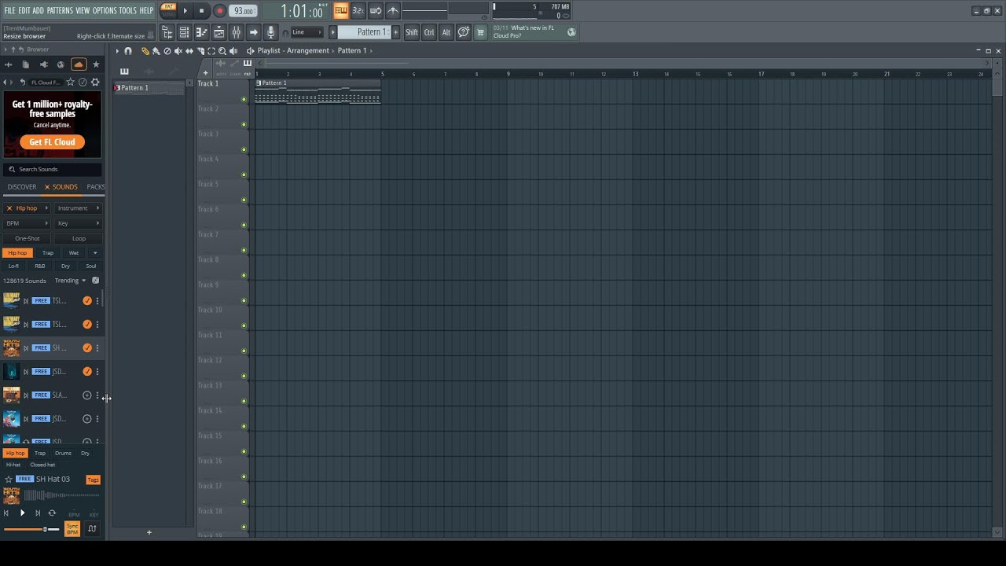
Task: Toggle the R&B tag filter
Action: 39,266
